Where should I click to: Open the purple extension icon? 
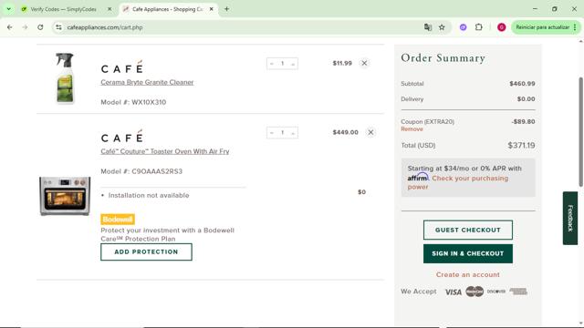tap(463, 27)
